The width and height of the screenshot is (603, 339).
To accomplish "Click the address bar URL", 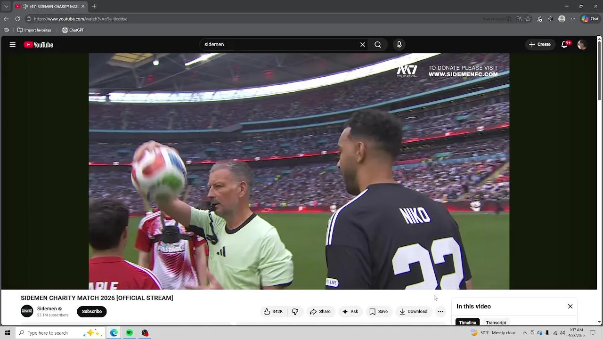I will point(81,19).
